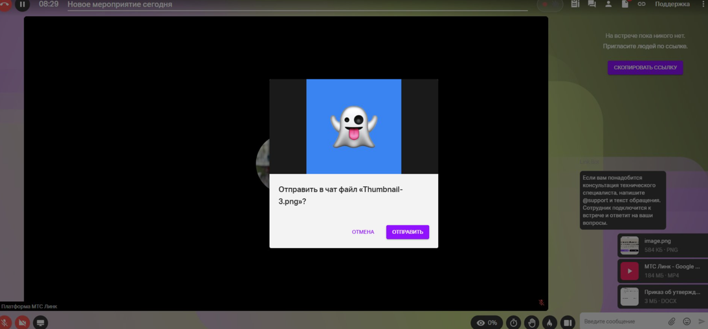Open the image.png file in chat
Screen dimensions: 708x329
663,245
